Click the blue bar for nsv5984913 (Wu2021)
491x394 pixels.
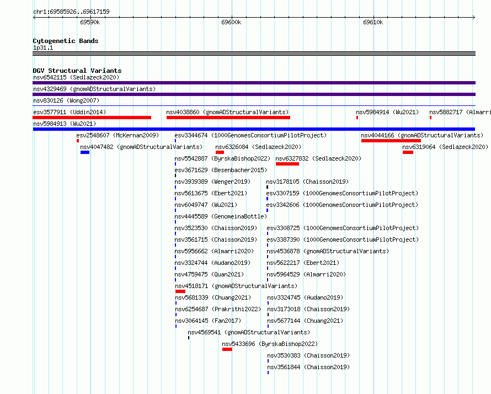point(254,129)
